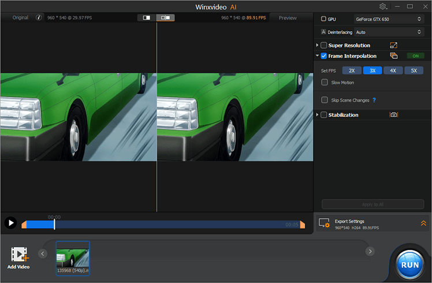Expand the Export Settings panel
This screenshot has width=432, height=283.
pyautogui.click(x=423, y=223)
